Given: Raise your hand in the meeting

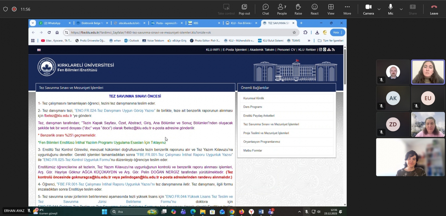Looking at the screenshot, I should 298,9.
